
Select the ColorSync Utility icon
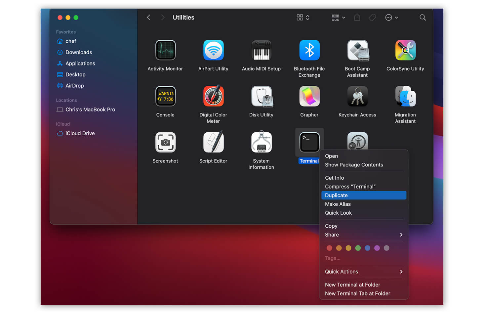coord(405,50)
